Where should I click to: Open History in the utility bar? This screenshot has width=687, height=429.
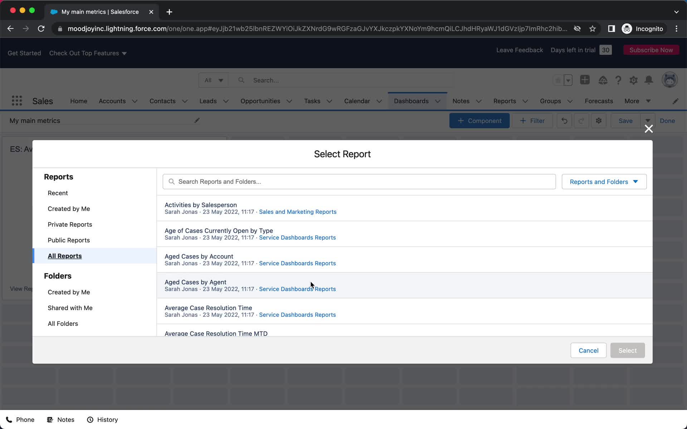(102, 420)
